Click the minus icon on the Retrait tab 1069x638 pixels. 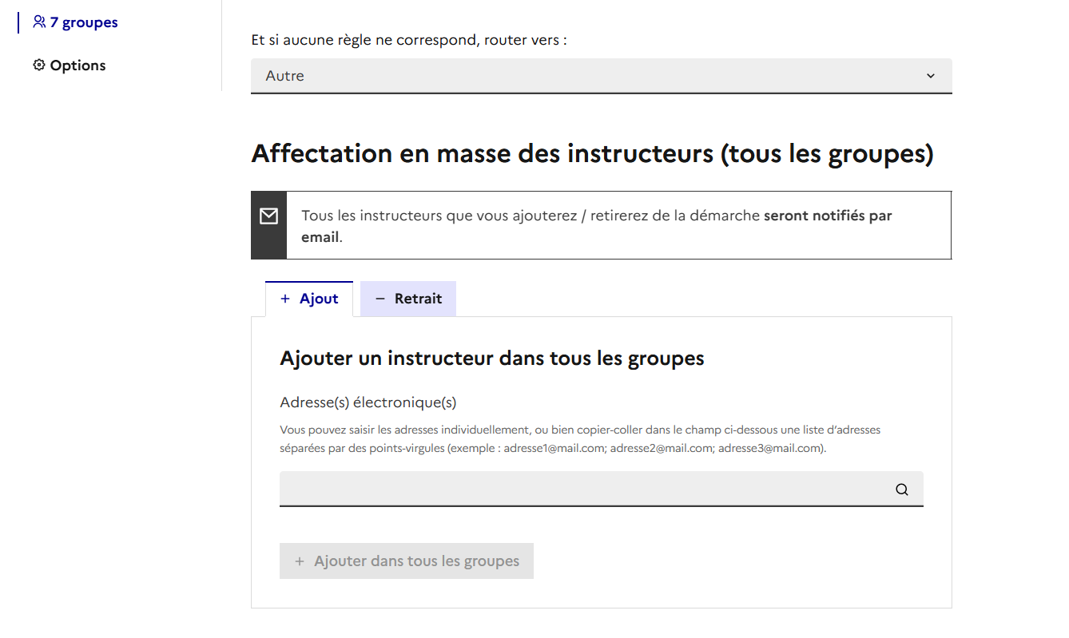pos(380,299)
